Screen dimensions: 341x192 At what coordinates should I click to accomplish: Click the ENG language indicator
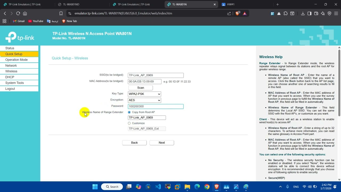point(296,187)
